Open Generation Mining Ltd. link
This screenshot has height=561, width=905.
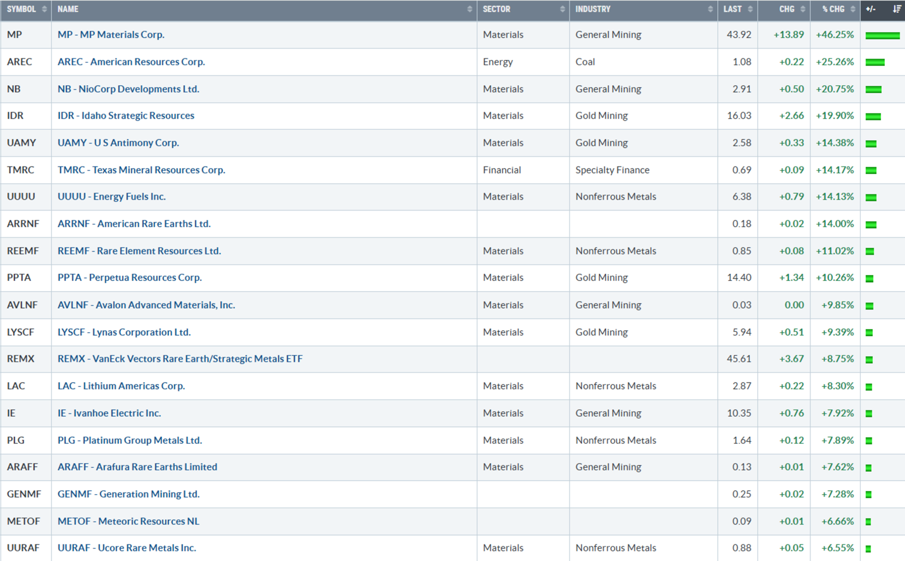pyautogui.click(x=128, y=494)
